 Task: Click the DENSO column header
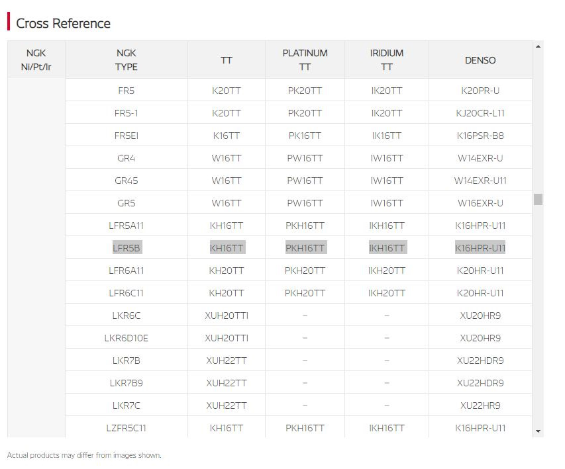[x=480, y=60]
